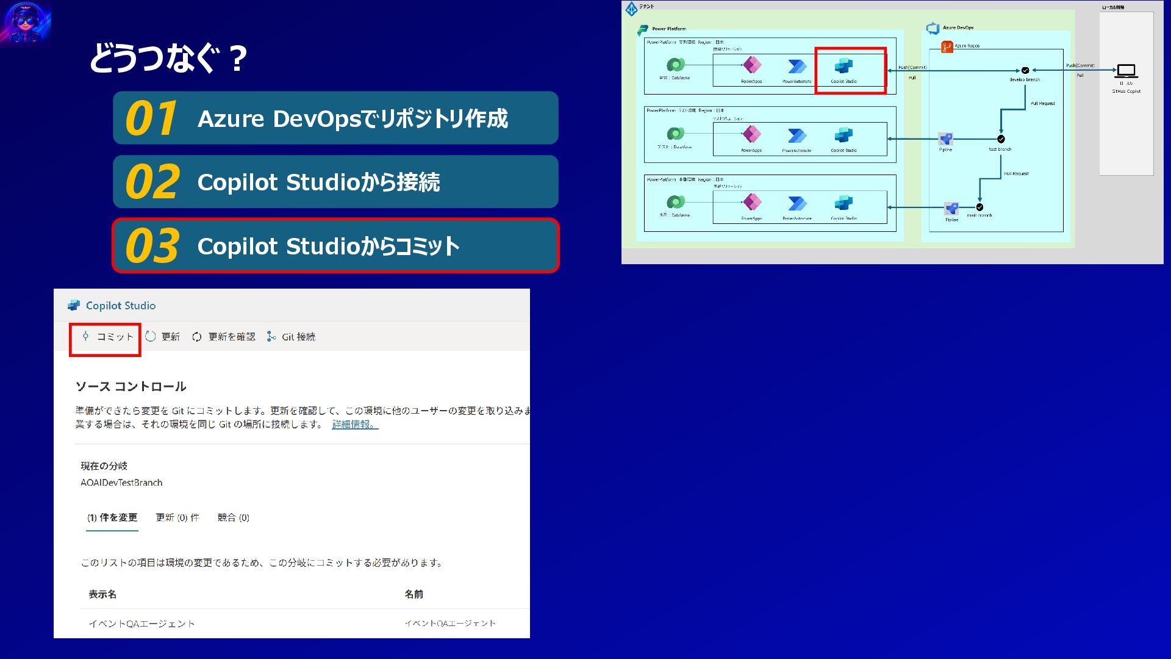Click step 03 Copilot Studioからコミット
Viewport: 1171px width, 659px height.
coord(335,245)
